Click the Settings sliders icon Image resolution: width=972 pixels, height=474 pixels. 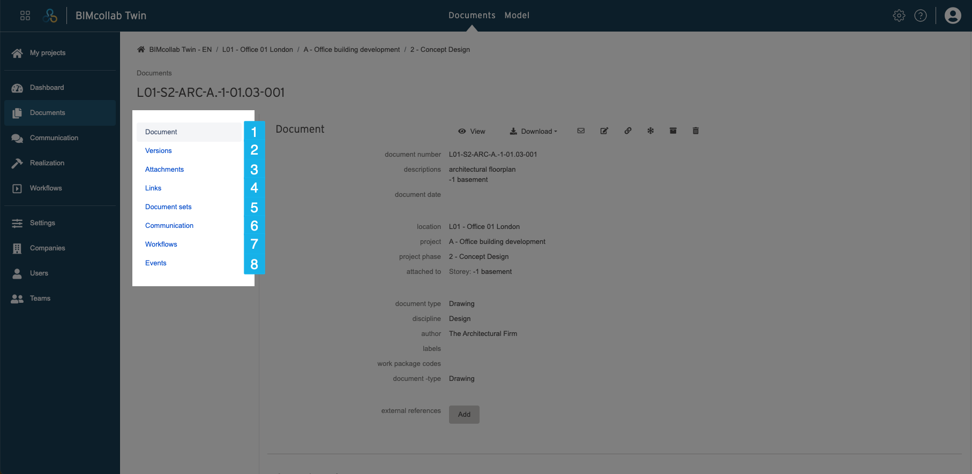[x=17, y=223]
